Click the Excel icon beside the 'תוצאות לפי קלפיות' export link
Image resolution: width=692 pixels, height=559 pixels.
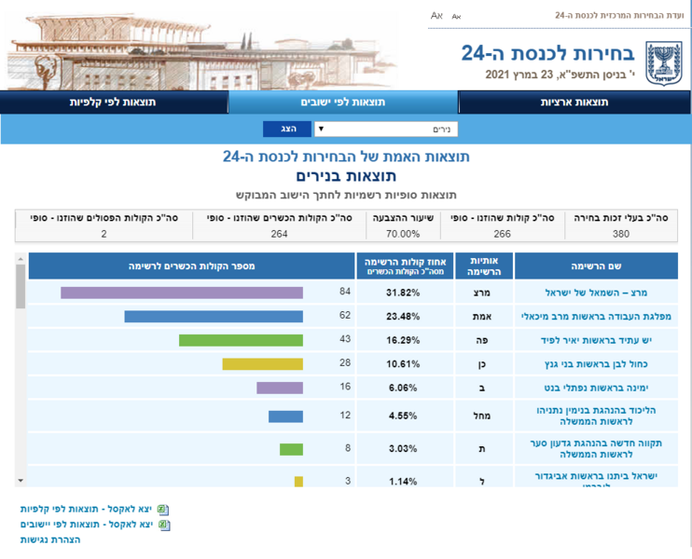163,510
